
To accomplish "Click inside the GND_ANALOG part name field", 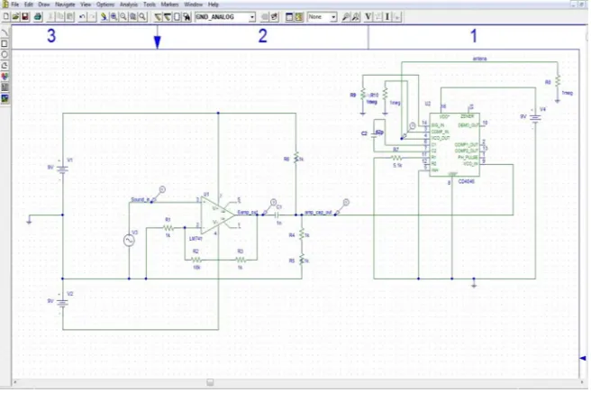I will [222, 17].
